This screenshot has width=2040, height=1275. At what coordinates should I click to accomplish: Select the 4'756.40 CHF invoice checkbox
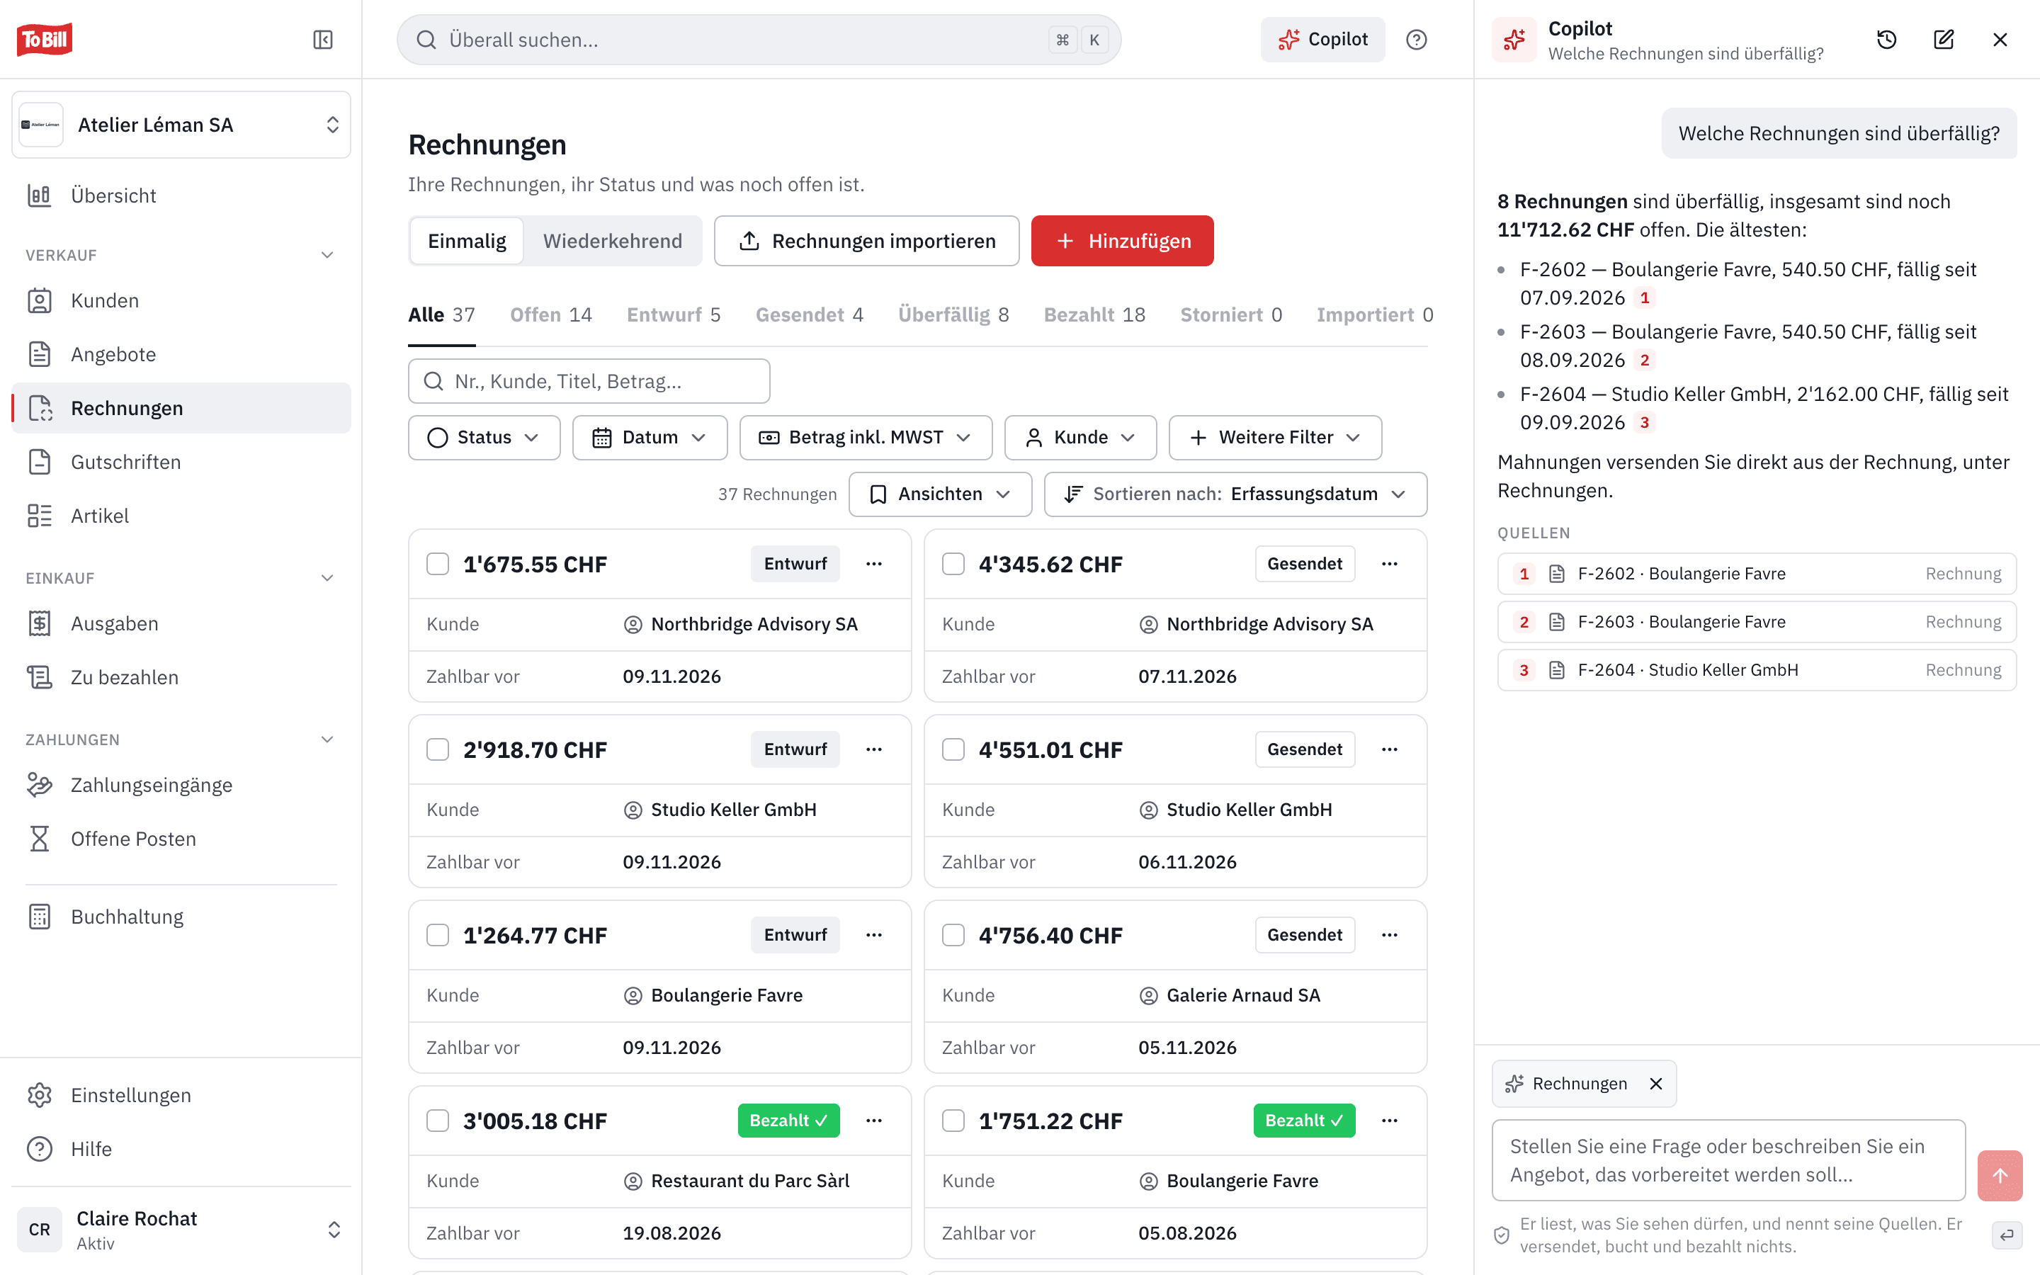coord(953,935)
